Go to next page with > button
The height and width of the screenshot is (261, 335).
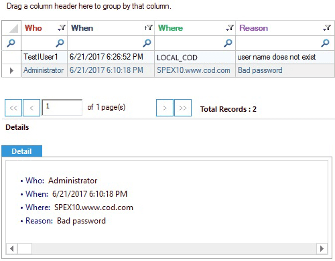click(165, 108)
